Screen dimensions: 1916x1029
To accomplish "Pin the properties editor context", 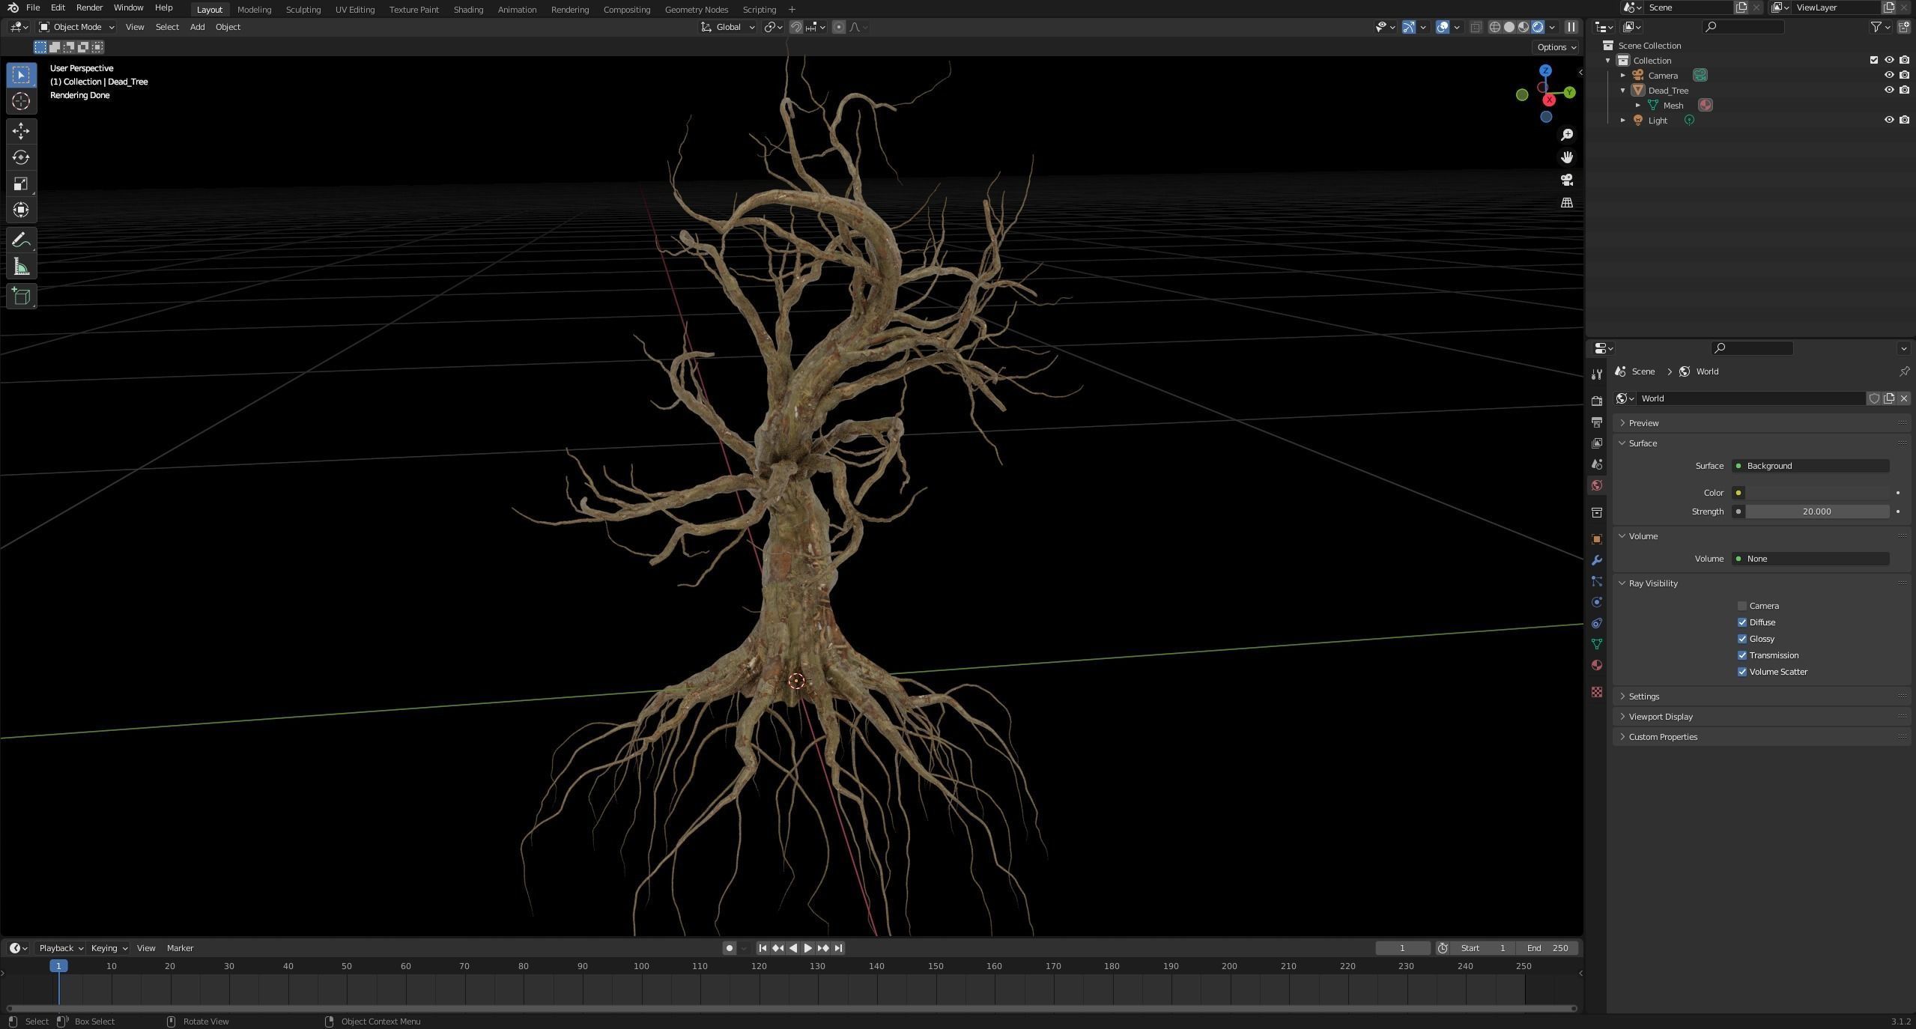I will tap(1904, 371).
